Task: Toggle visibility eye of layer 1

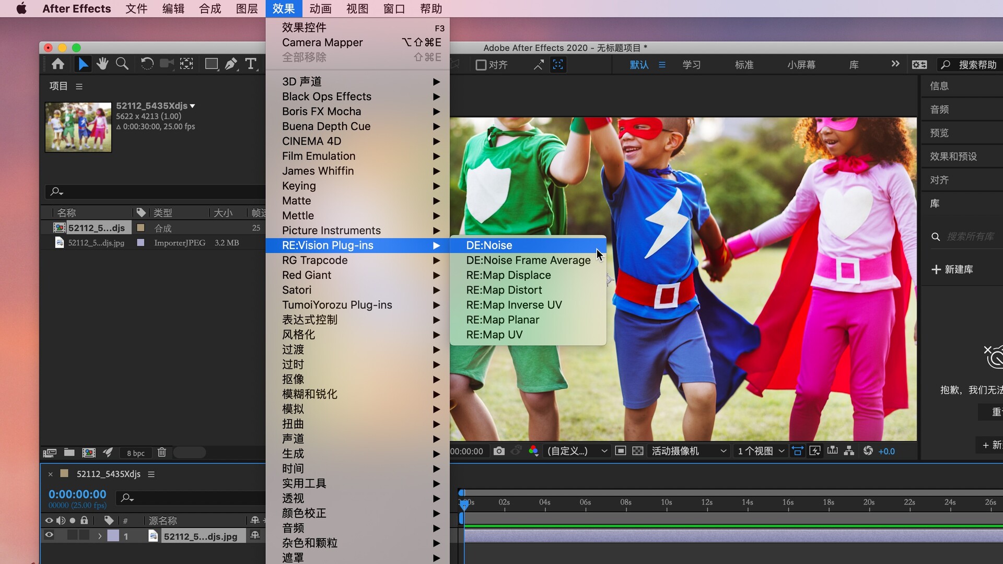Action: pyautogui.click(x=49, y=535)
